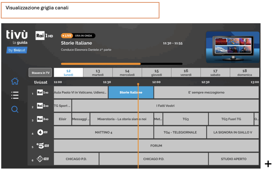Click the search magnifier icon
The height and width of the screenshot is (172, 274).
click(15, 109)
